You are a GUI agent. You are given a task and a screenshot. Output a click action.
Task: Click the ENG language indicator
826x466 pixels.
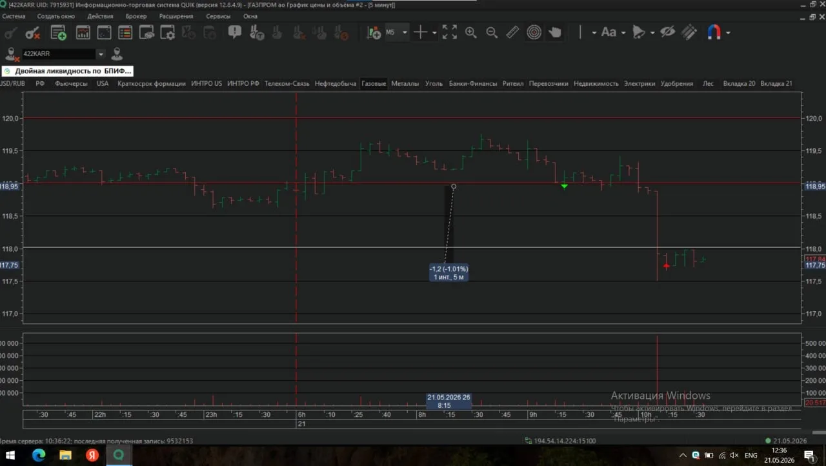(750, 455)
